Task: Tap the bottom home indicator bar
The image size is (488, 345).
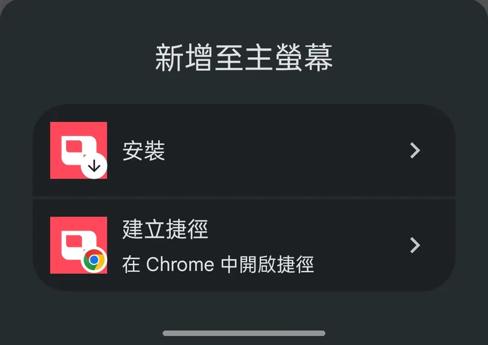Action: (x=244, y=333)
